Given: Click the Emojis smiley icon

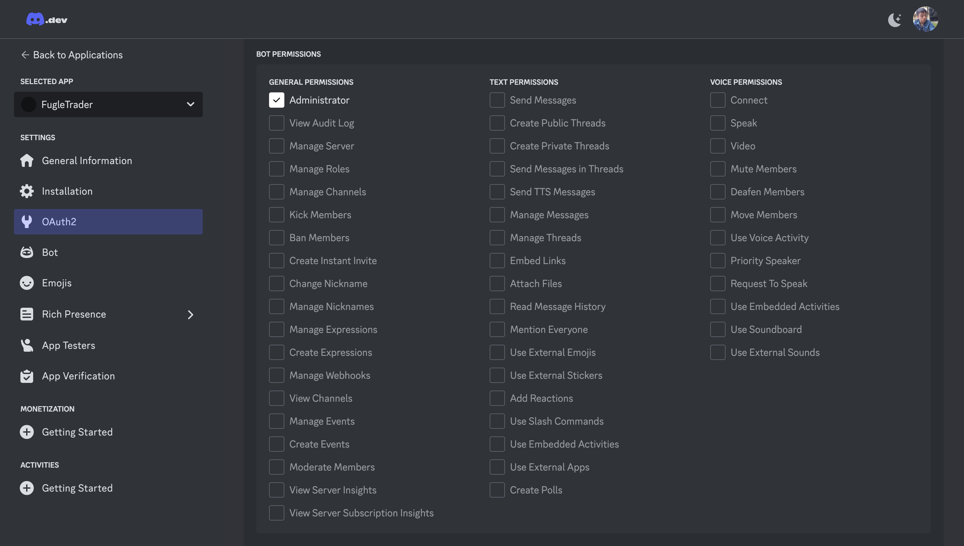Looking at the screenshot, I should (27, 283).
